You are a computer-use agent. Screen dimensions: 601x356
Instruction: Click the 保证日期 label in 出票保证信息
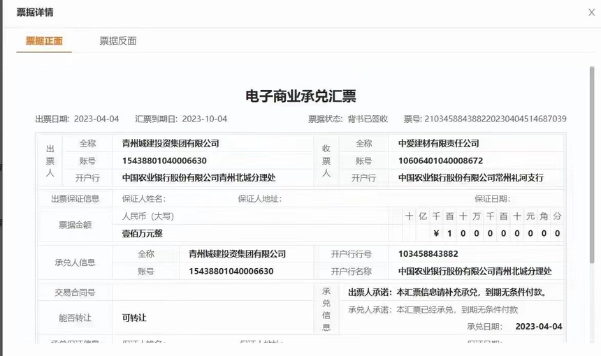pos(493,199)
